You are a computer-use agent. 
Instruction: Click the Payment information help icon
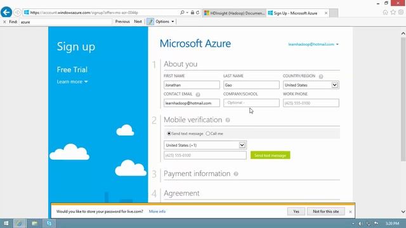tap(236, 174)
